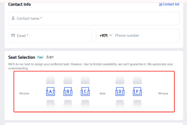
Task: Click the Aisle label in seat map
Action: [102, 93]
